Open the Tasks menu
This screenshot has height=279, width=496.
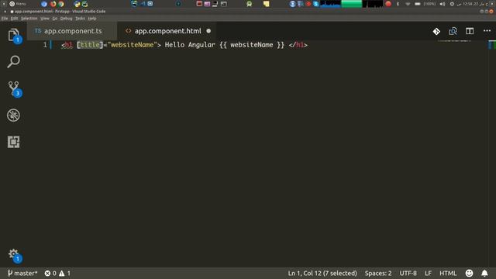click(80, 19)
